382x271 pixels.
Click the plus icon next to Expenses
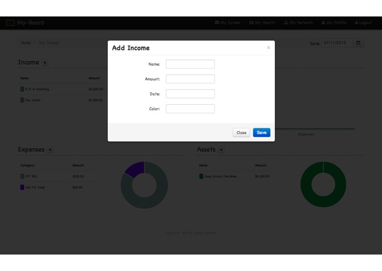(50, 150)
